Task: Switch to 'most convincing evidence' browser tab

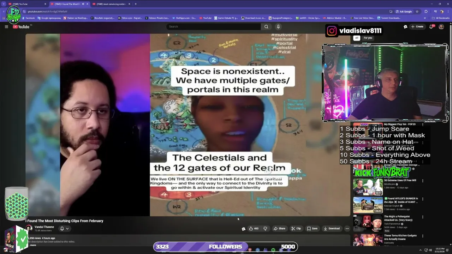Action: (x=111, y=4)
